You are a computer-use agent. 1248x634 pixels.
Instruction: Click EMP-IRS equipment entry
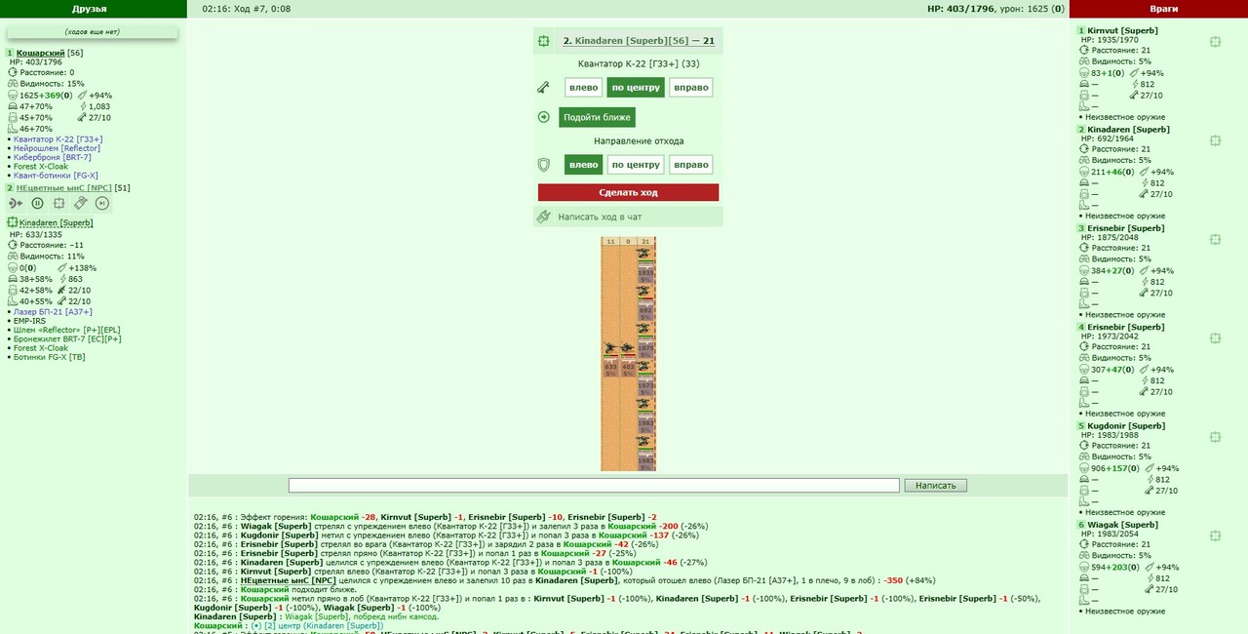pyautogui.click(x=31, y=321)
